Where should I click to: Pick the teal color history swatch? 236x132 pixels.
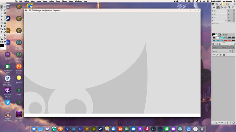[225, 38]
